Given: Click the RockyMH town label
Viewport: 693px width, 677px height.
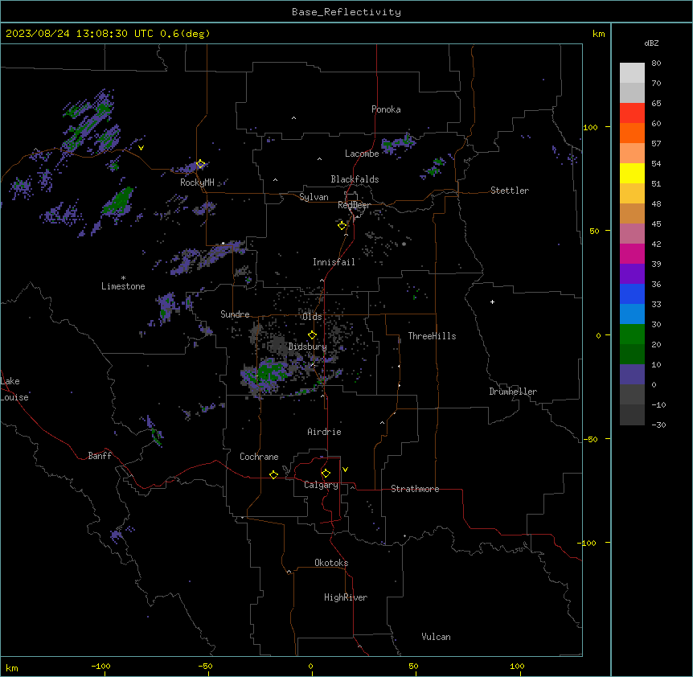Looking at the screenshot, I should pos(197,183).
